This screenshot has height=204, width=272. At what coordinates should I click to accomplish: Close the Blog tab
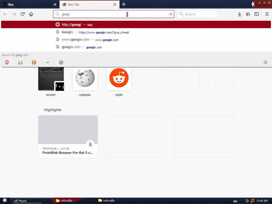click(x=55, y=5)
